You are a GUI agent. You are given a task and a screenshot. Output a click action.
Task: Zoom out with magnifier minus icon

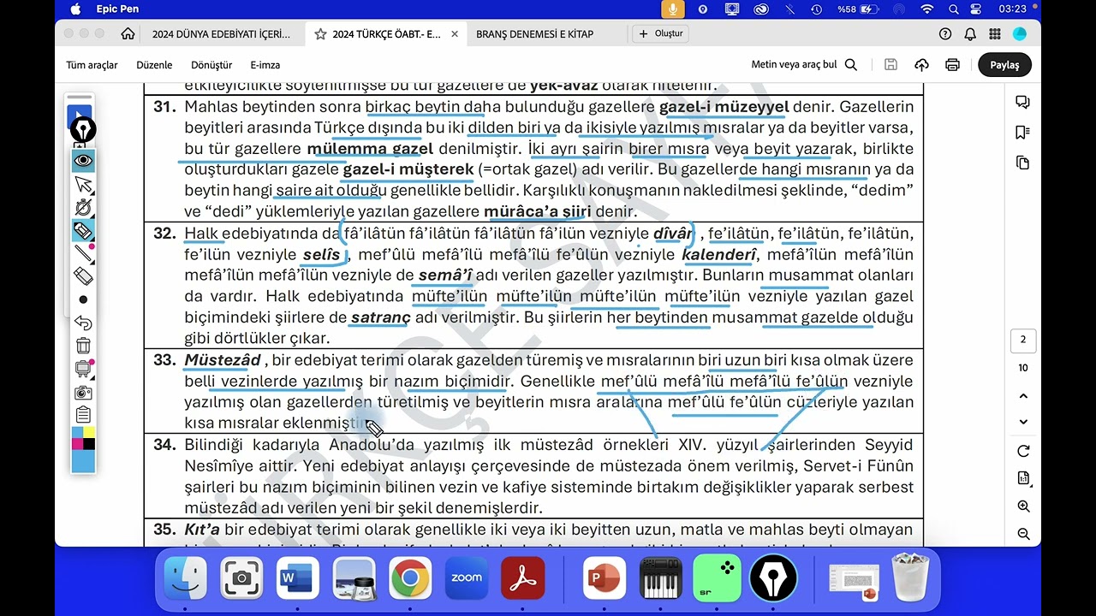pos(1023,534)
